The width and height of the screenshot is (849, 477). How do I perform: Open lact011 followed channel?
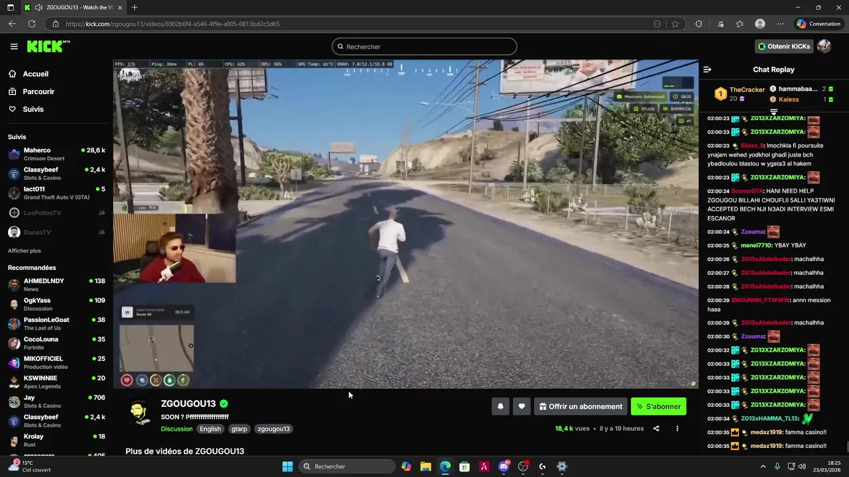pos(56,193)
